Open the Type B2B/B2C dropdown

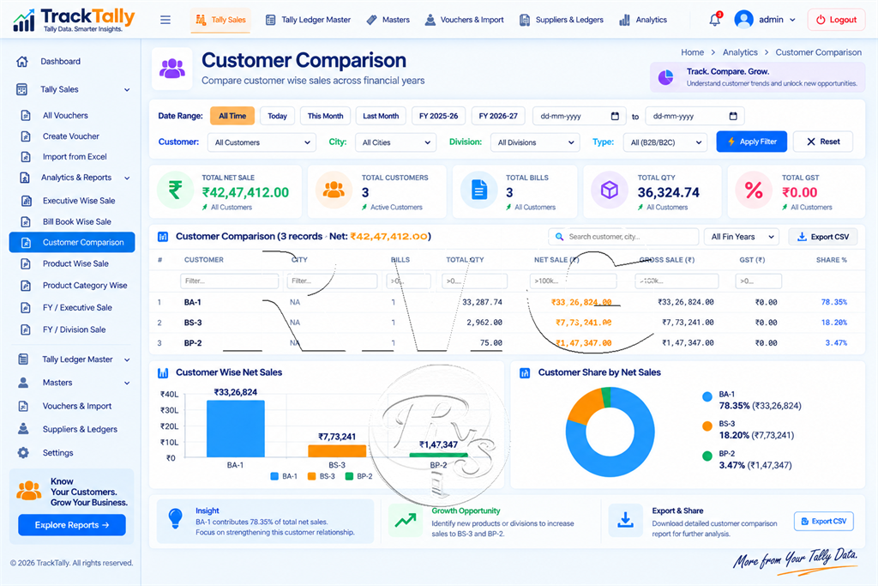click(x=665, y=142)
